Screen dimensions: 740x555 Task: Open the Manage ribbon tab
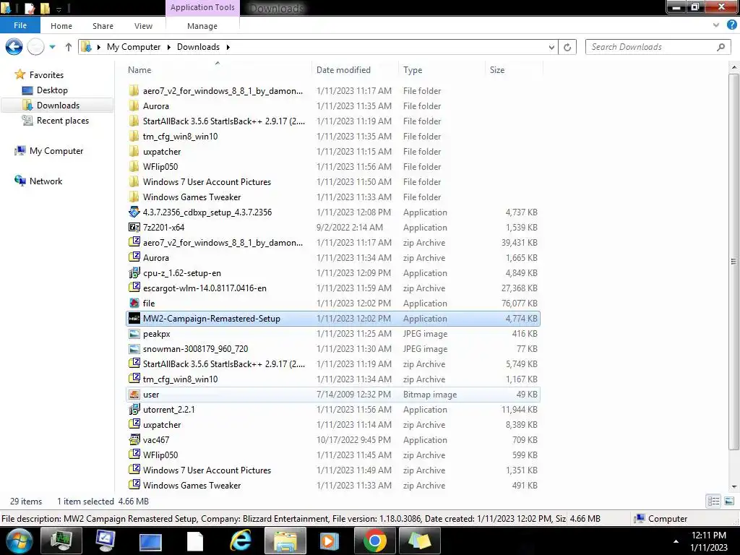pyautogui.click(x=202, y=26)
